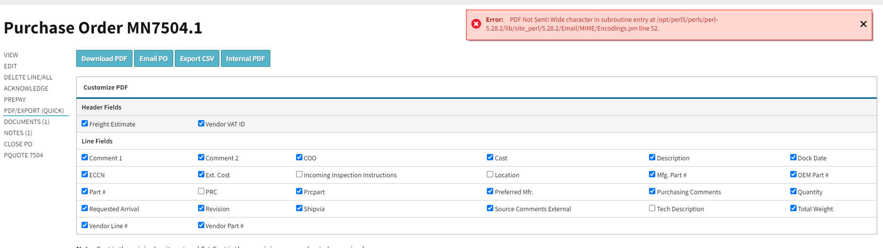
Task: Enable Incoming Inspection Instructions checkbox
Action: tap(299, 174)
